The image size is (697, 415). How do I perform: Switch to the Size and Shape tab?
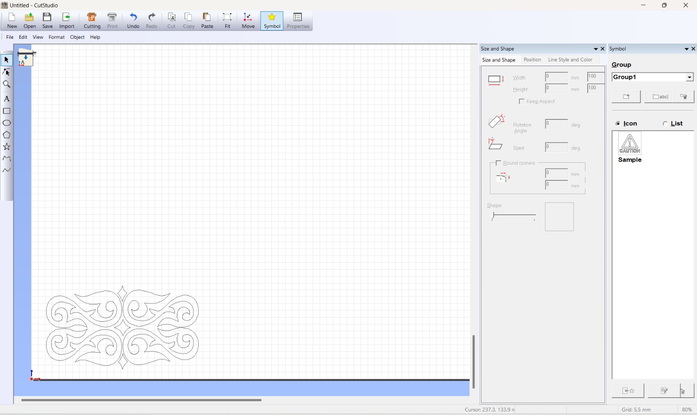click(499, 60)
